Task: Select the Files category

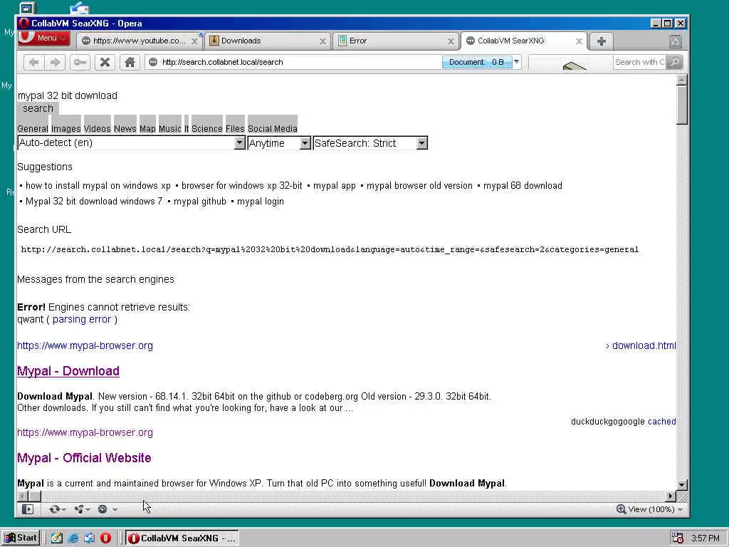Action: click(235, 128)
